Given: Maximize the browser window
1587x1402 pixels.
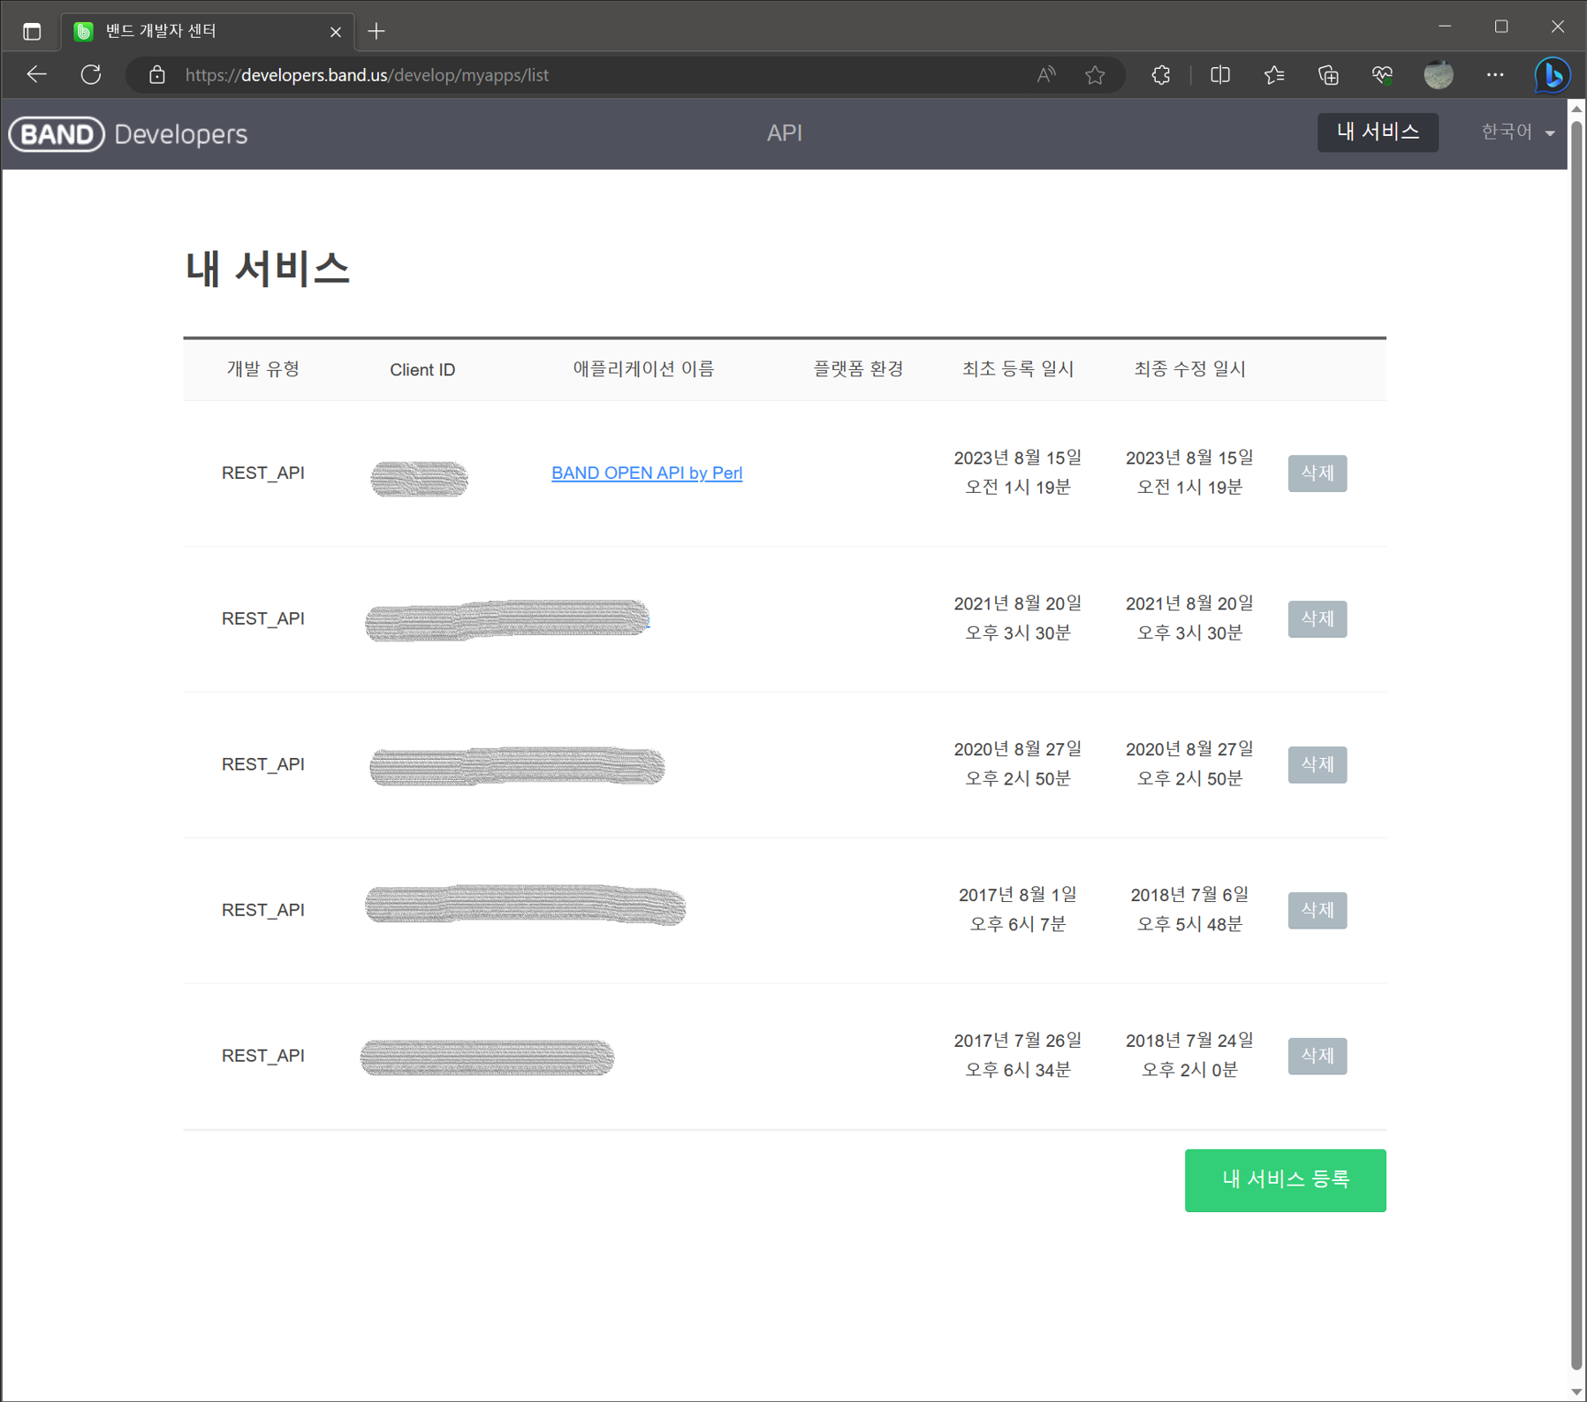Looking at the screenshot, I should coord(1501,27).
